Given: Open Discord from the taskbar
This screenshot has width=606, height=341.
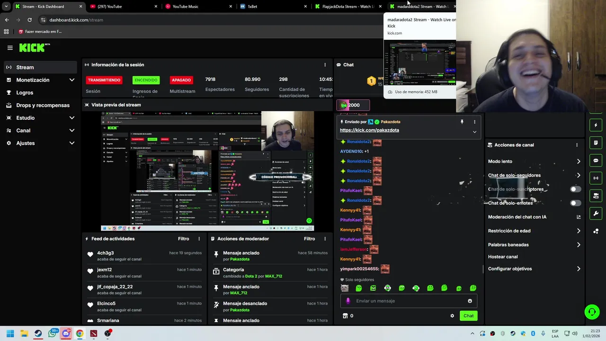Looking at the screenshot, I should pyautogui.click(x=66, y=333).
